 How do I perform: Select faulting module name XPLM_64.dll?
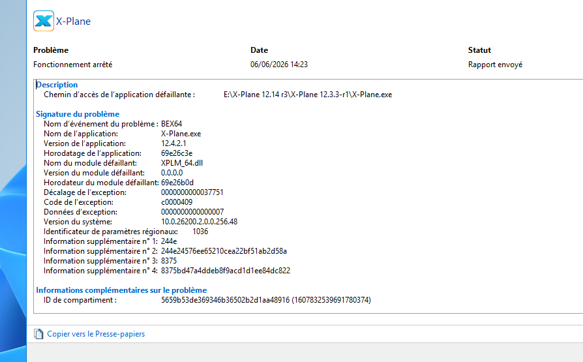[182, 163]
